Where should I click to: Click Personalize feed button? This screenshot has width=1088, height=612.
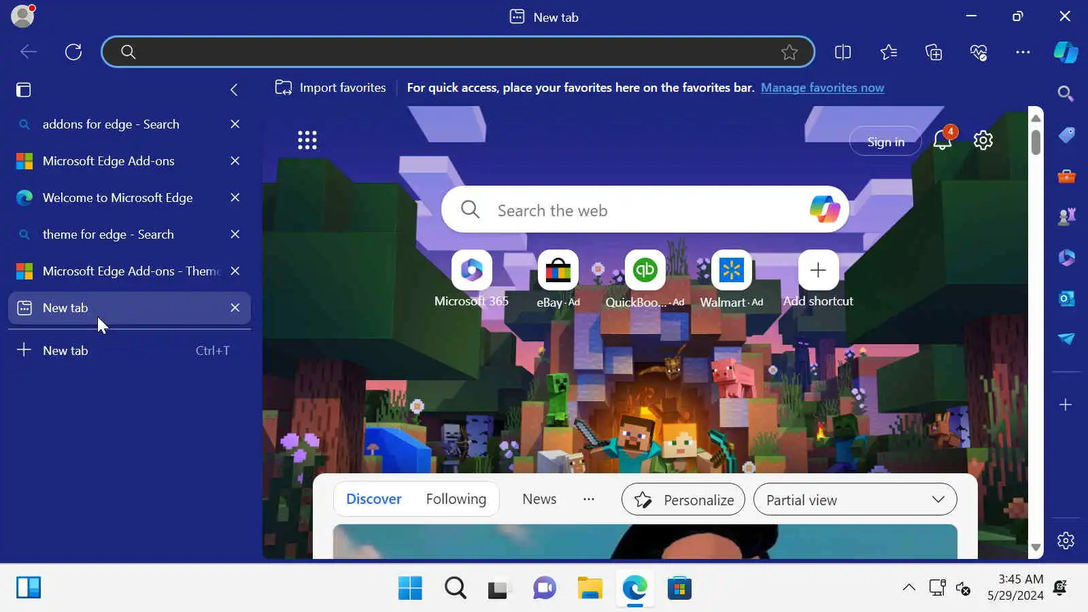pyautogui.click(x=683, y=500)
